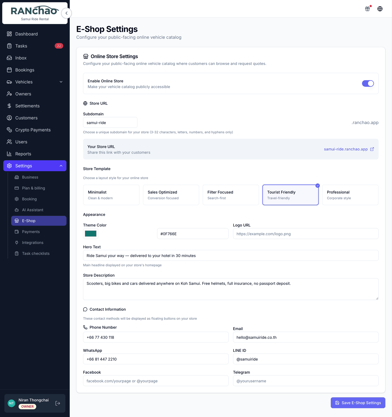Click the red 22 tasks badge
Screen dimensions: 392x417
pos(59,46)
